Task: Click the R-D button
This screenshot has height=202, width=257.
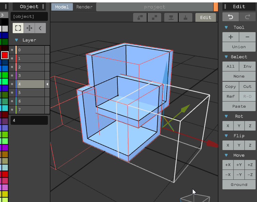Action: click(247, 96)
